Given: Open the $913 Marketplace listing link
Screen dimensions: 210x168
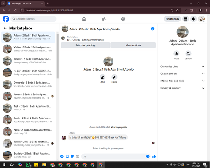Looking at the screenshot, I should [x=85, y=40].
